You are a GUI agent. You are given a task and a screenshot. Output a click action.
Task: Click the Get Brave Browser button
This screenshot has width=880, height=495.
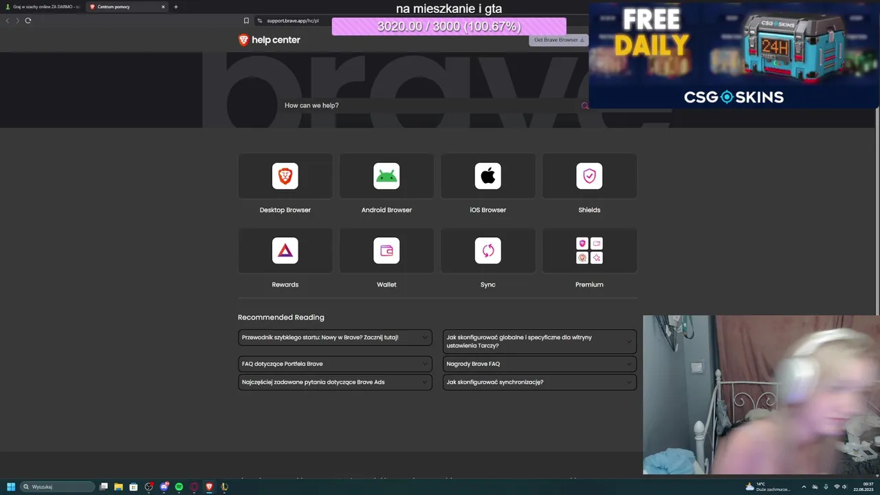(x=559, y=40)
